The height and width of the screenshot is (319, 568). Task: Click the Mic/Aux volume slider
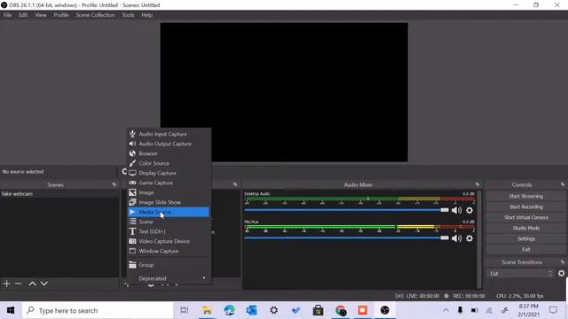click(347, 238)
